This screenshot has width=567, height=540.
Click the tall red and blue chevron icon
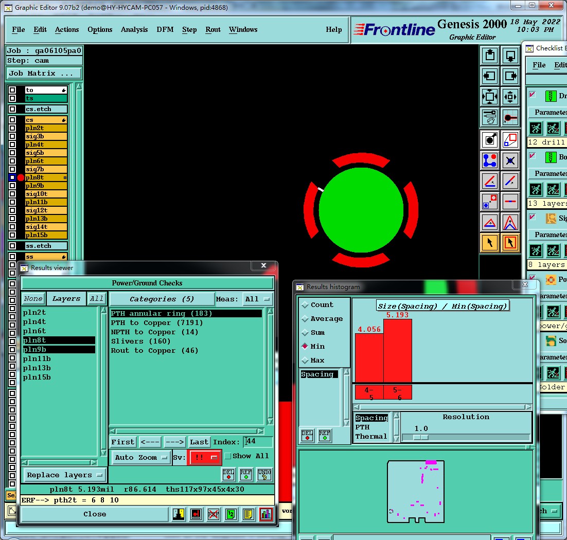point(510,222)
